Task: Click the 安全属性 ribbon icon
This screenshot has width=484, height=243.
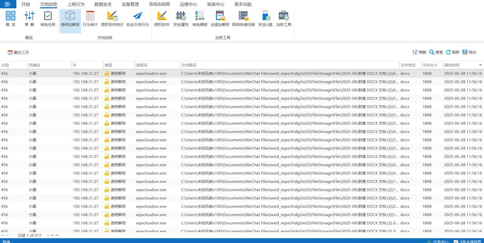Action: click(181, 19)
